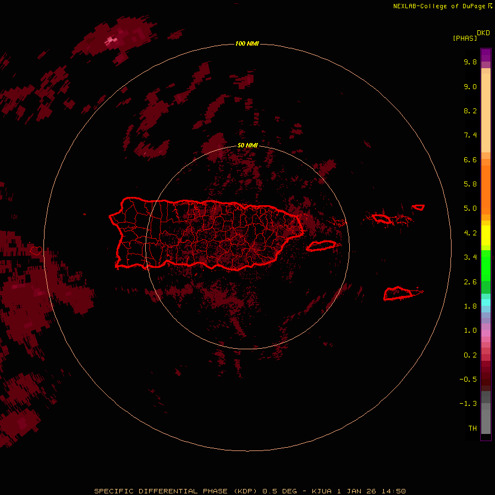
Task: Click the 9.0 color scale label
Action: click(x=470, y=86)
